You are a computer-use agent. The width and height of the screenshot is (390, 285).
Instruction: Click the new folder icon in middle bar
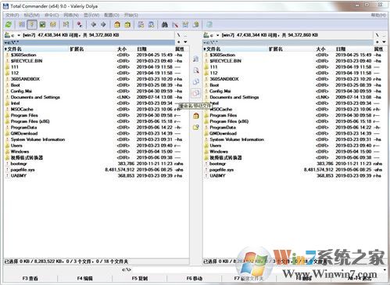point(196,127)
